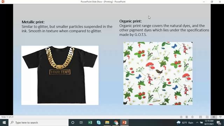This screenshot has height=126, width=224.
Task: Click the metallic print t-shirt image
Action: pyautogui.click(x=60, y=75)
